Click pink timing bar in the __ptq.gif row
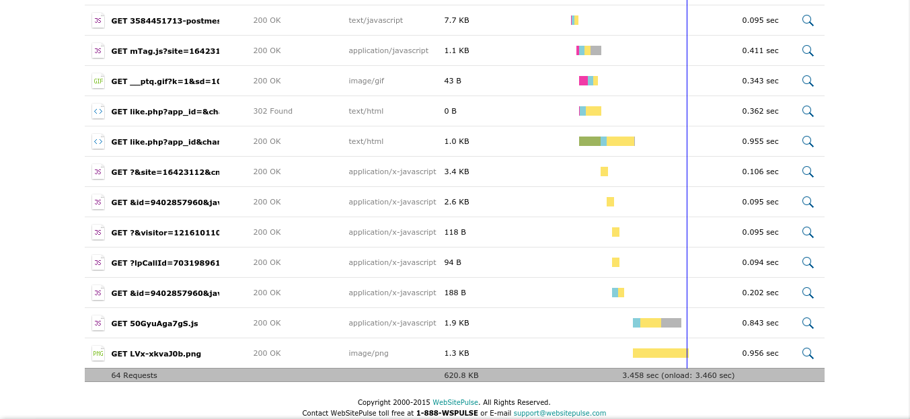 point(583,81)
